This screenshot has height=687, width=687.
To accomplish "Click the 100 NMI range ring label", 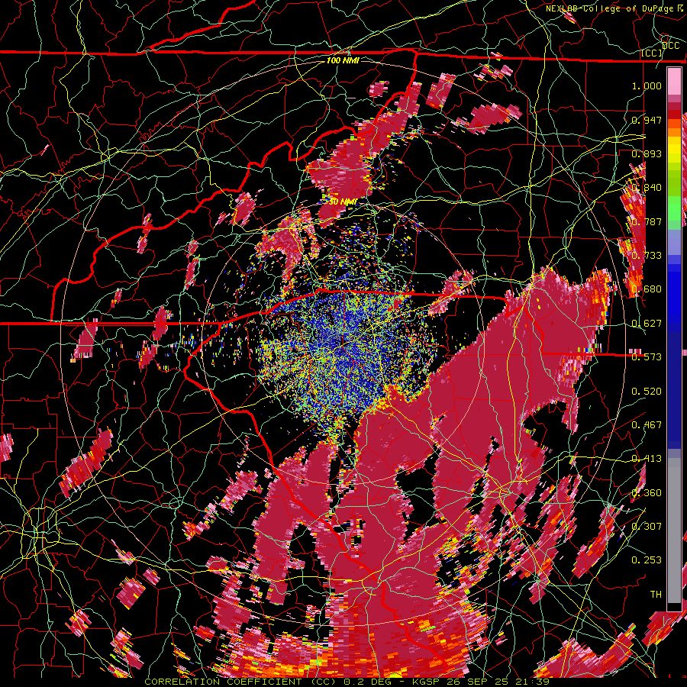I will tap(343, 60).
